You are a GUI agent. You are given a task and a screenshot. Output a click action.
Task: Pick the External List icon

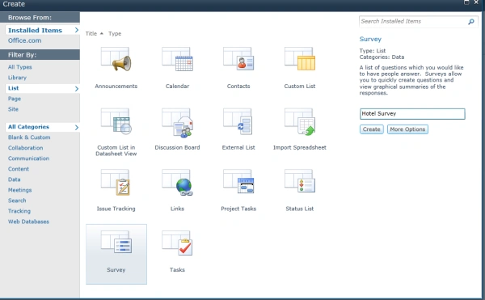click(238, 121)
